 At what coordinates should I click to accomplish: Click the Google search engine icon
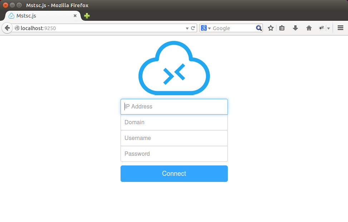point(204,28)
